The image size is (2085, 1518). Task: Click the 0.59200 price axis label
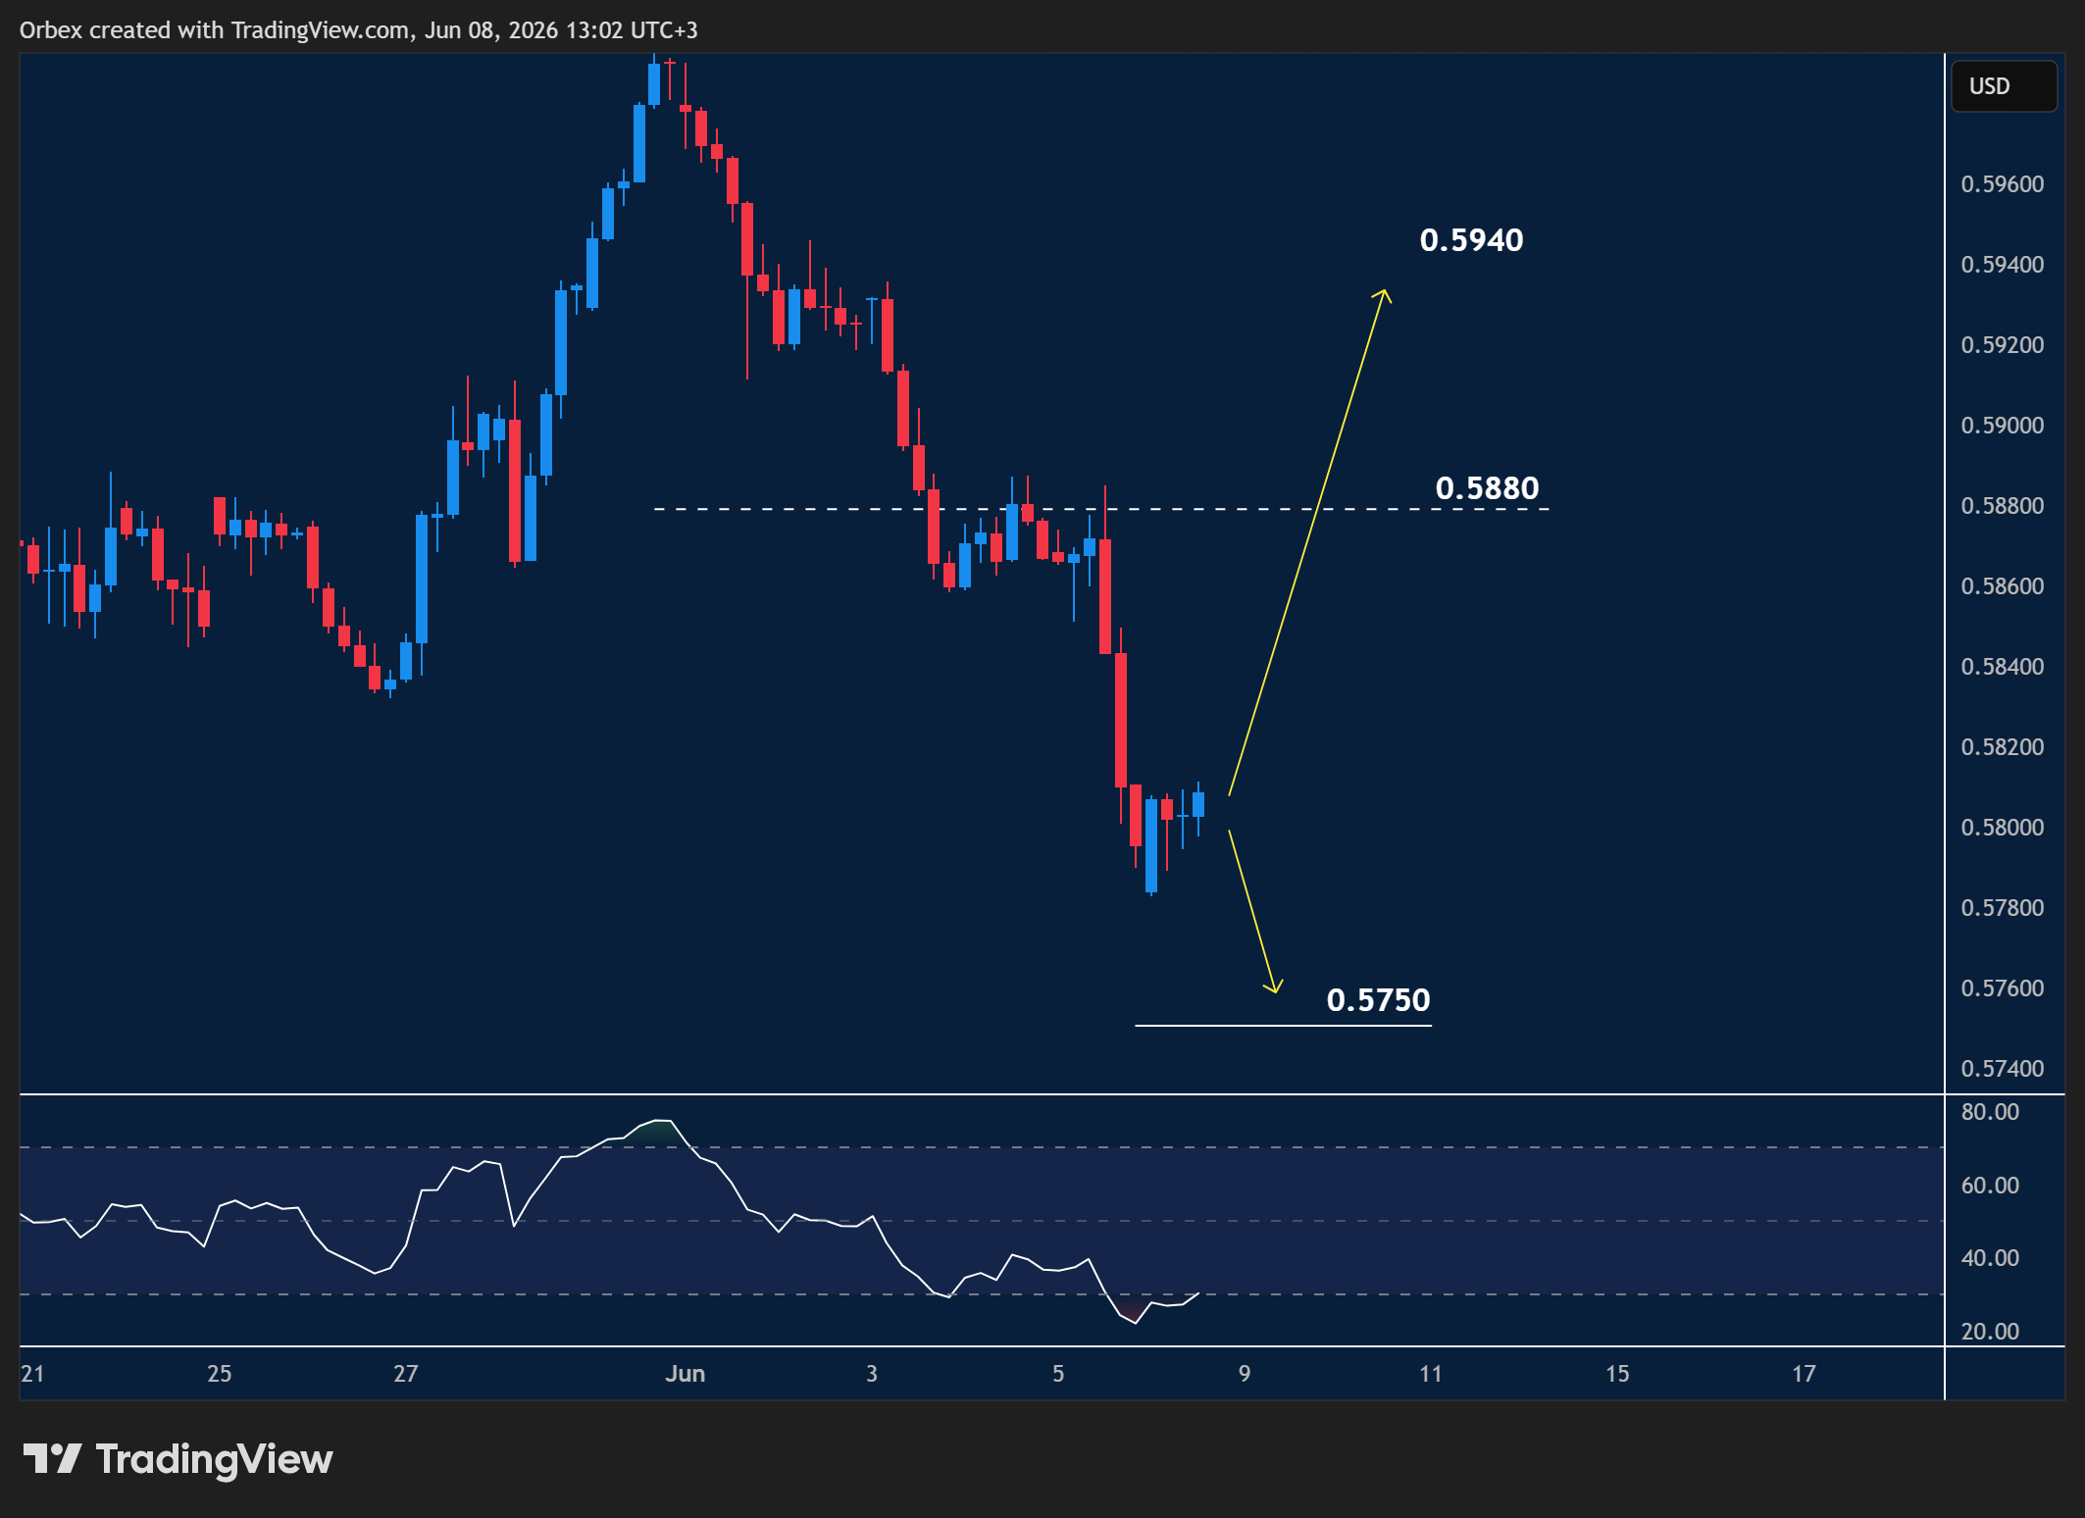2003,345
